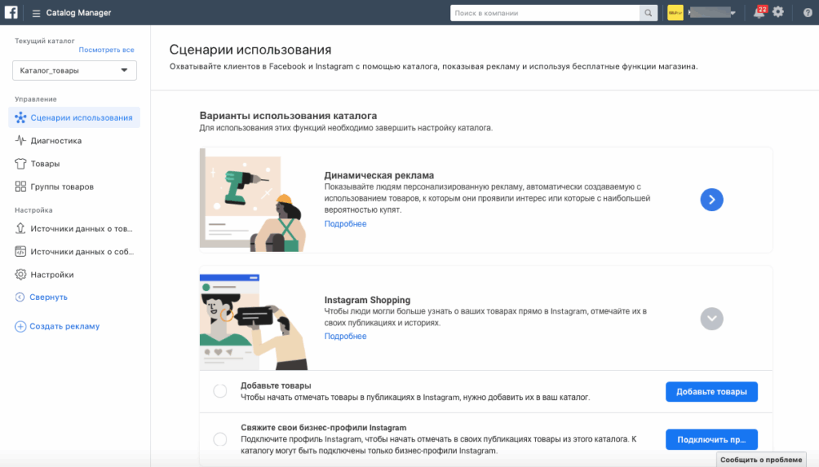Click the event data sources code icon
The width and height of the screenshot is (819, 467).
[x=20, y=251]
